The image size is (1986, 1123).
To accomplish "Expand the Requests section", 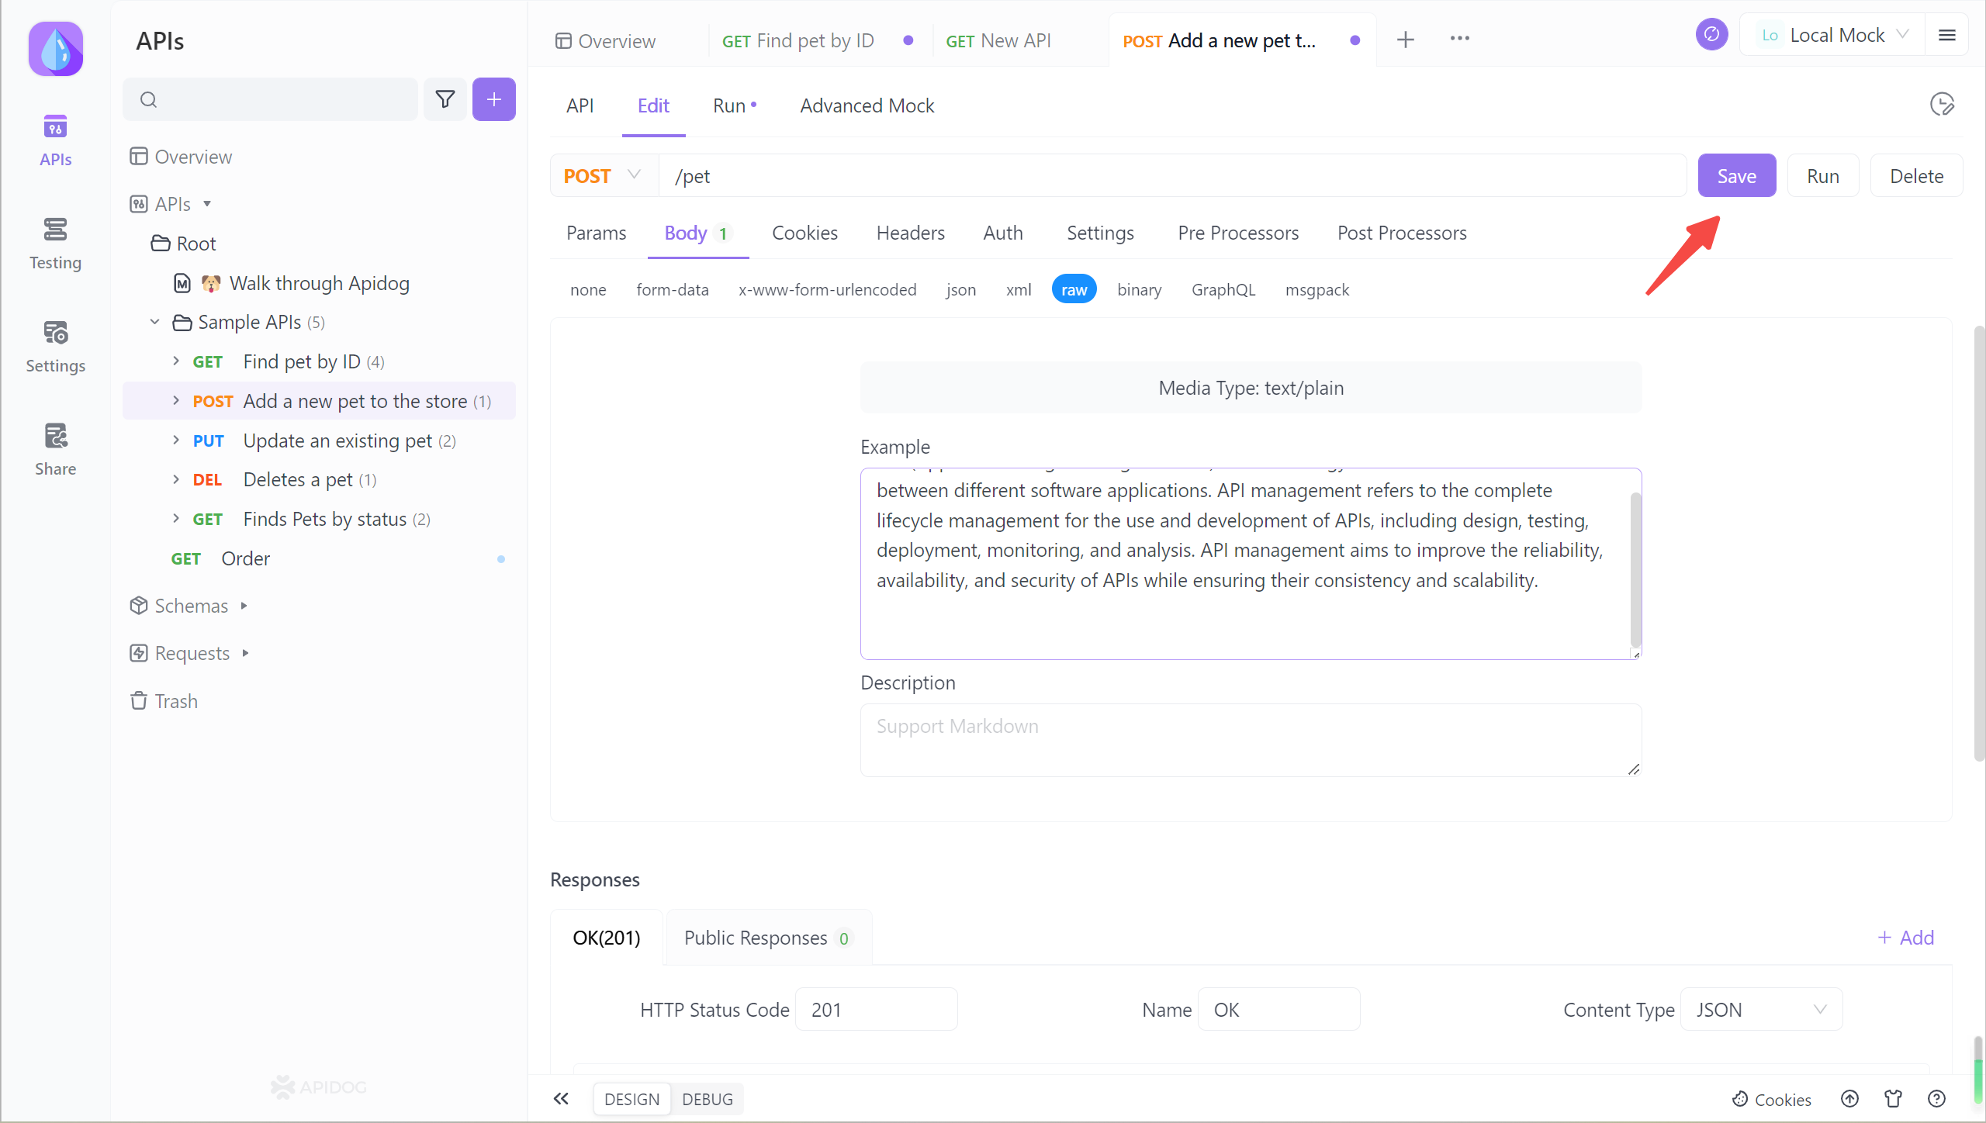I will (244, 653).
